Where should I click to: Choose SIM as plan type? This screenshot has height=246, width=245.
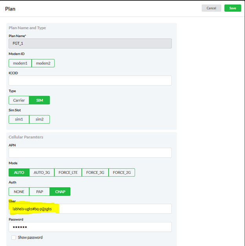pyautogui.click(x=40, y=100)
